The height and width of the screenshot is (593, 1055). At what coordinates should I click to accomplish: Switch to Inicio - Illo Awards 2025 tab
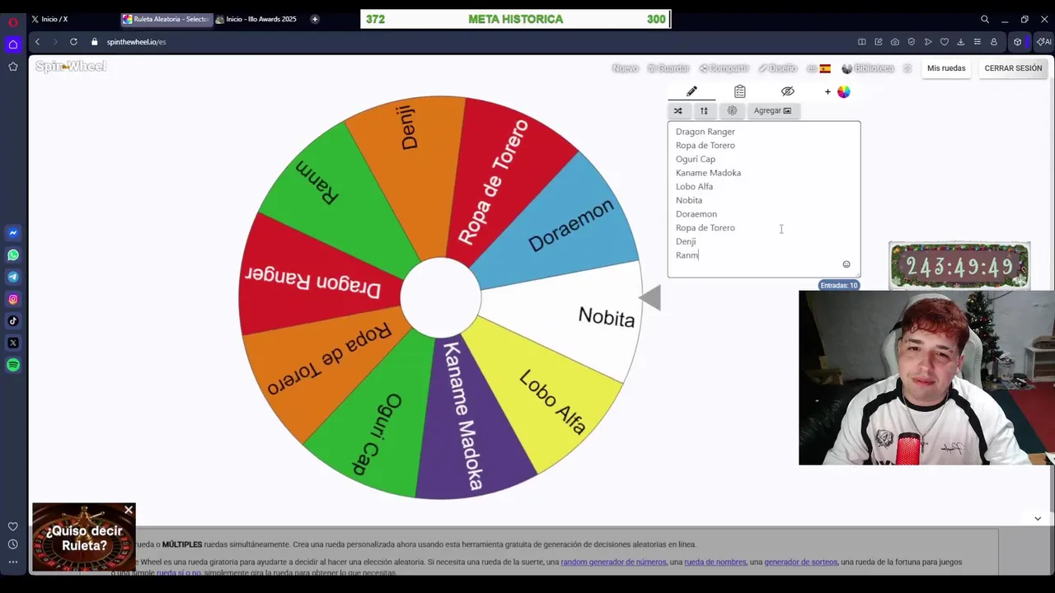tap(259, 19)
